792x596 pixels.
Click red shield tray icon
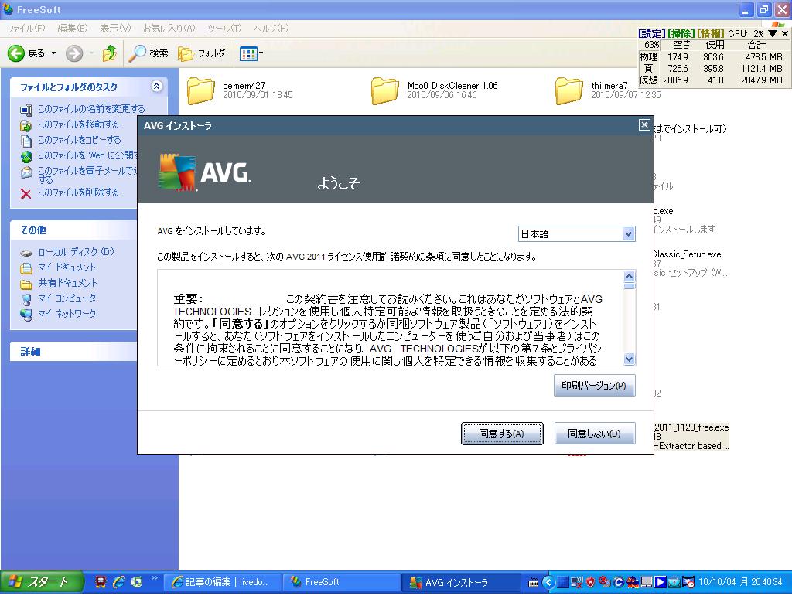pos(590,582)
